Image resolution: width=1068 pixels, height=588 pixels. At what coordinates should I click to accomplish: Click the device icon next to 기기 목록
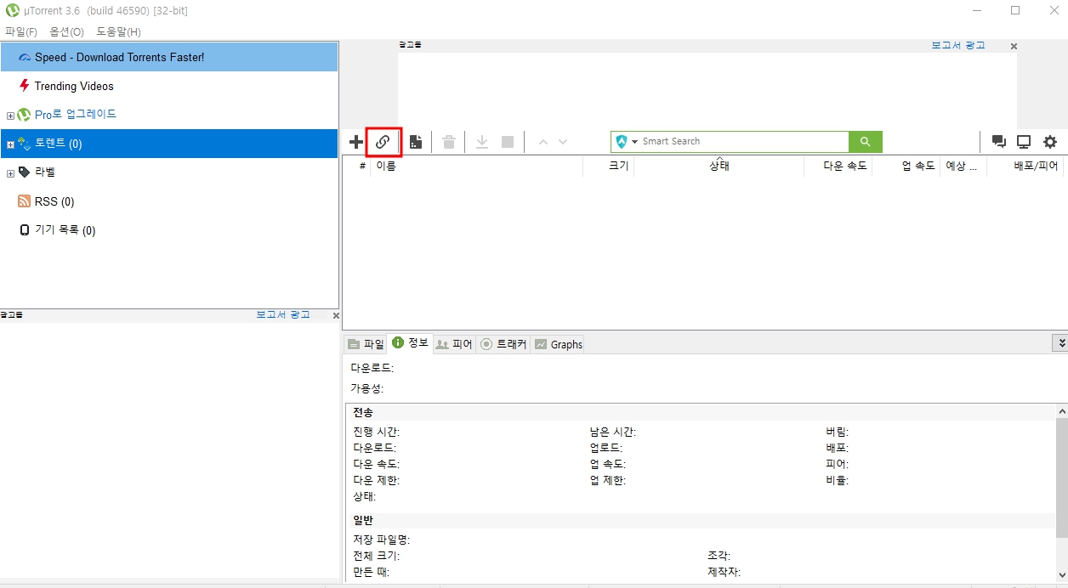[25, 230]
